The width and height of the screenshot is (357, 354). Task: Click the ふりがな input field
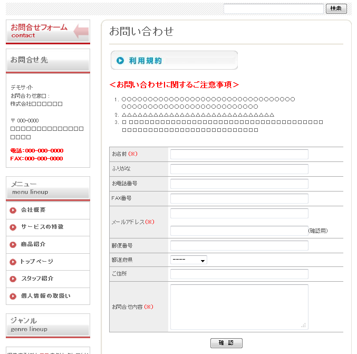click(239, 169)
